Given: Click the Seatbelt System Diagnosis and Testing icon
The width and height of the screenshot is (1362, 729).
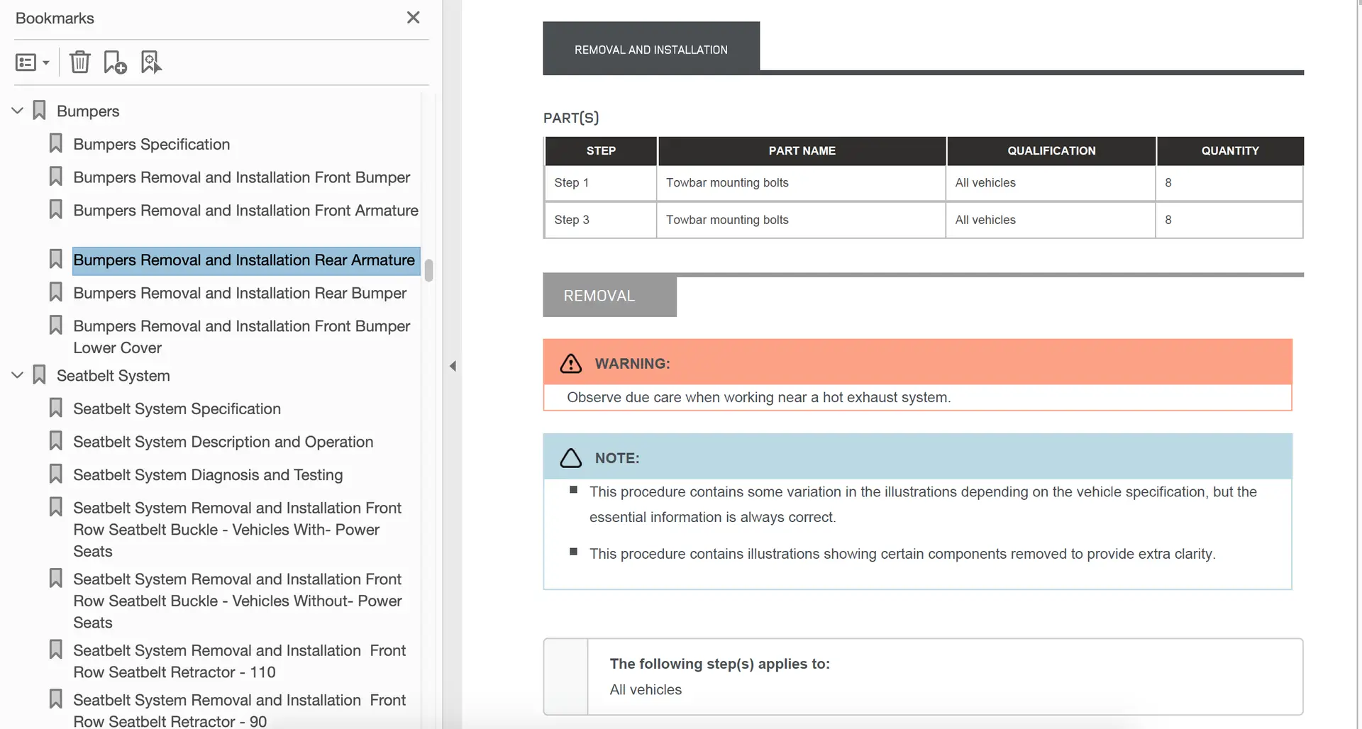Looking at the screenshot, I should pyautogui.click(x=55, y=474).
